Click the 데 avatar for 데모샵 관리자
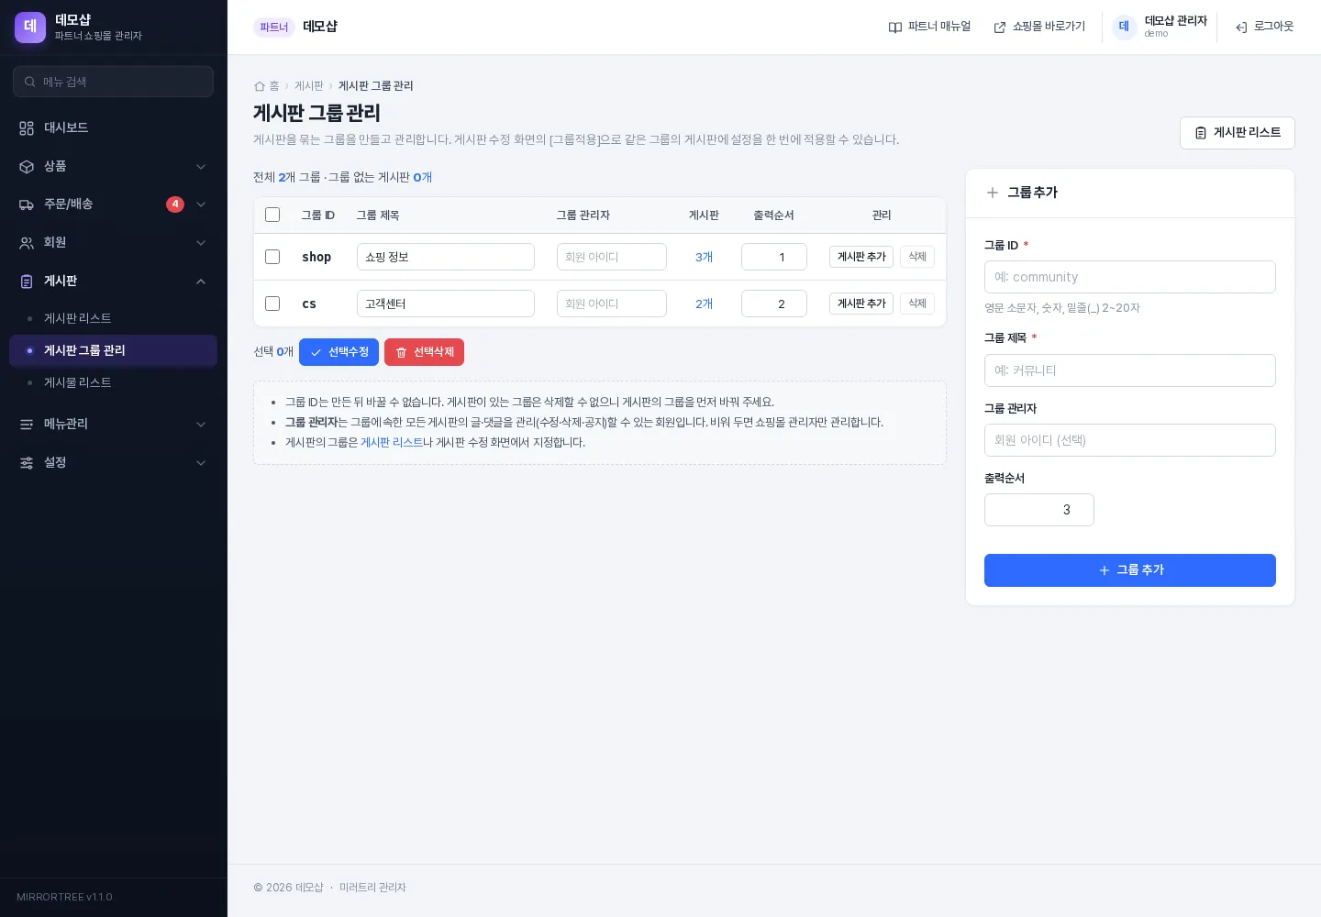 pyautogui.click(x=1124, y=27)
